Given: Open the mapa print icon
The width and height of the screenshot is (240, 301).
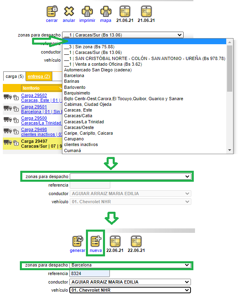Looking at the screenshot, I should pyautogui.click(x=106, y=11).
